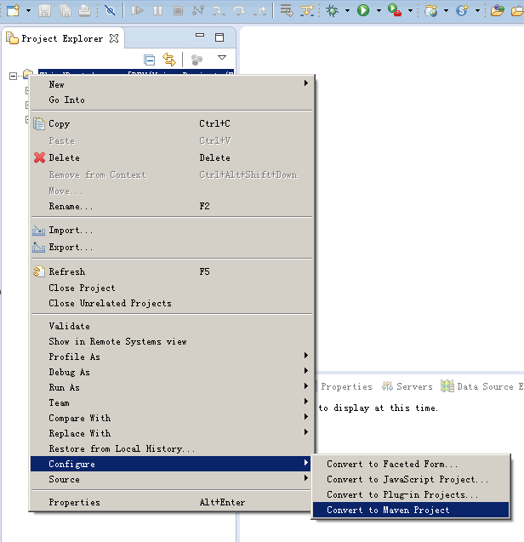Select the Project Explorer tab
524x542 pixels.
[62, 38]
